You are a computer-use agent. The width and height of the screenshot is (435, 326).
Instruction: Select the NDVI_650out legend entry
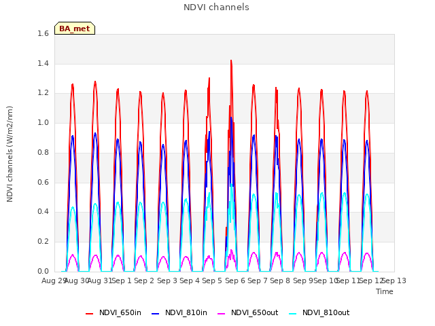tap(247, 312)
